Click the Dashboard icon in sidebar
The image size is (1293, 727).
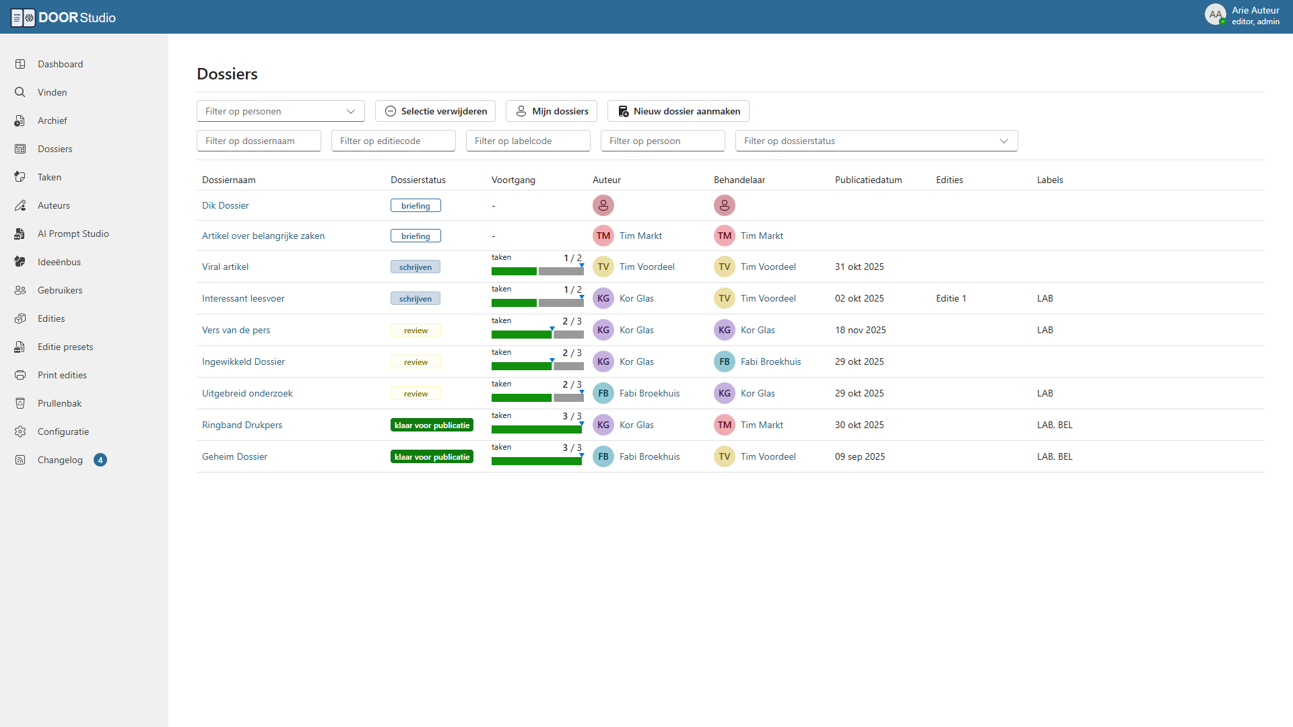coord(20,64)
